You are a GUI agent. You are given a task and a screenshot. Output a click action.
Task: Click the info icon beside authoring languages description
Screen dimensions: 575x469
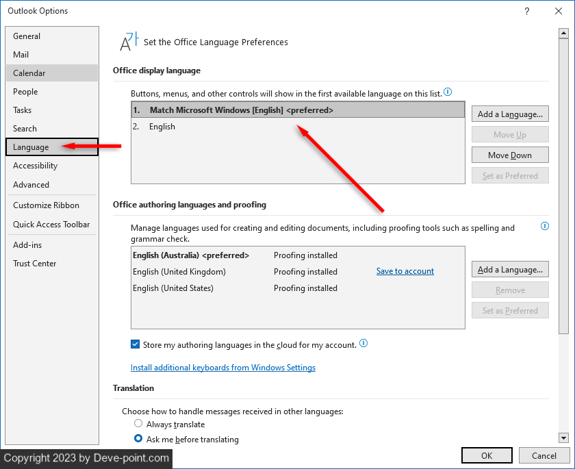coord(545,226)
